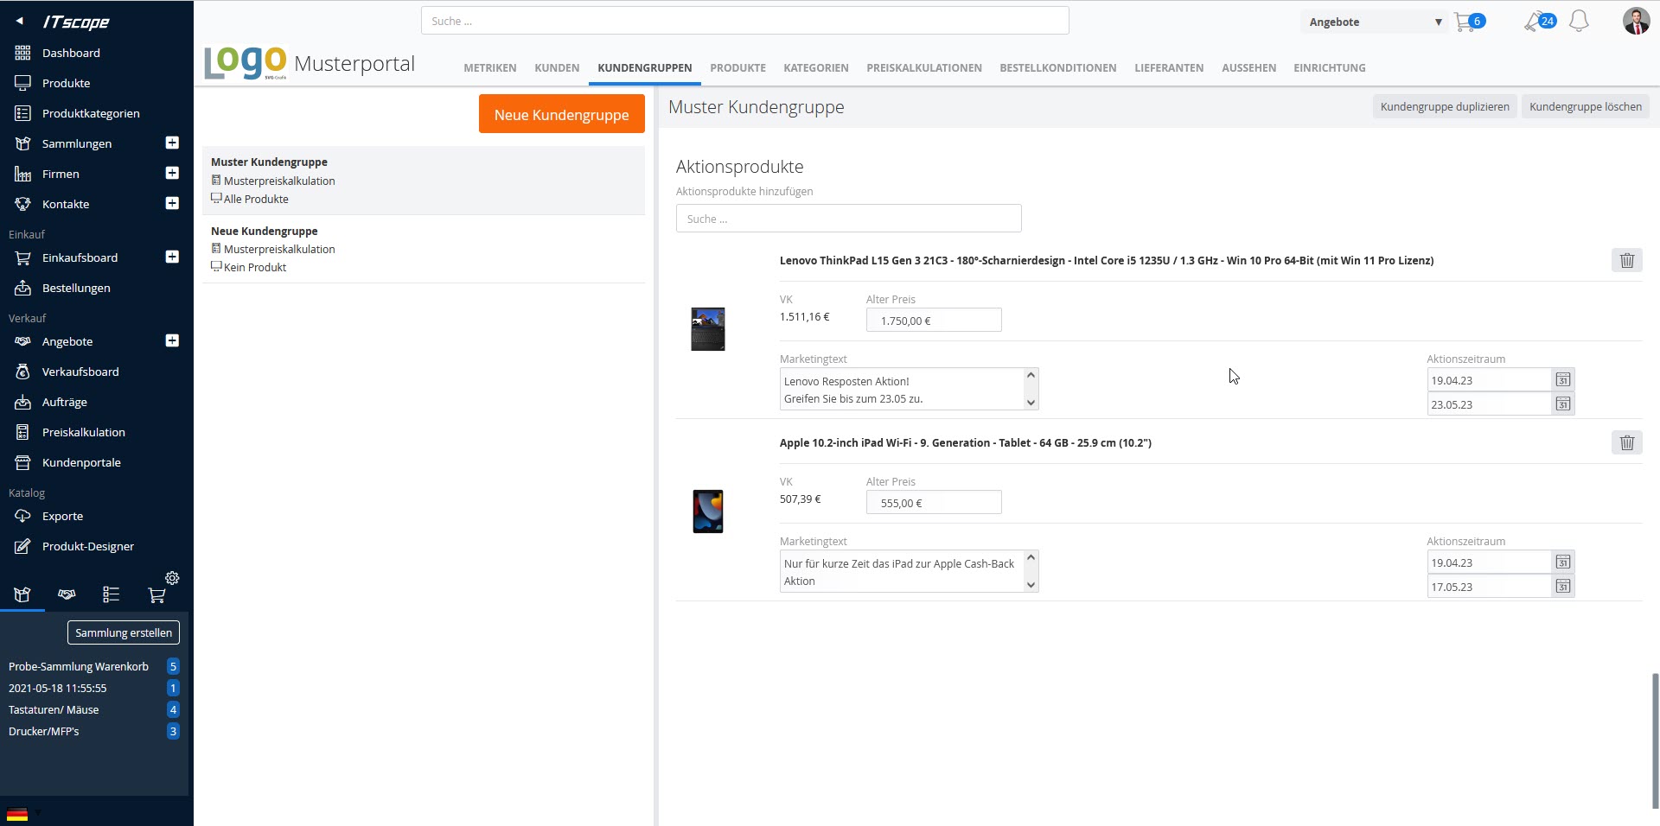Open the Angebote dropdown in top bar
This screenshot has width=1660, height=826.
pyautogui.click(x=1375, y=22)
